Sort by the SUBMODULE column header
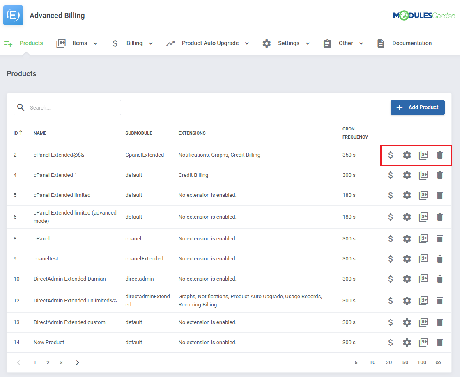This screenshot has height=377, width=462. 139,133
